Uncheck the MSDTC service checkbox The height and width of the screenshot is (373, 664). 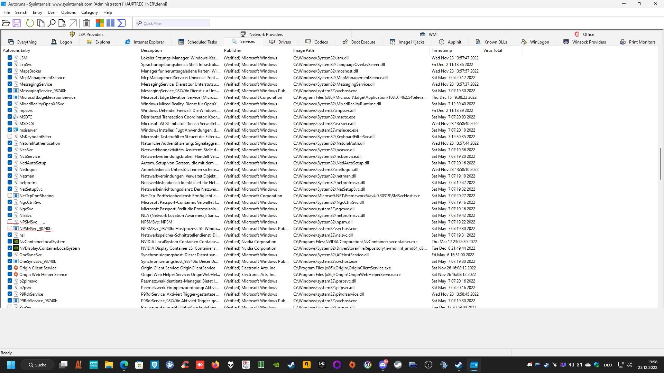click(x=10, y=117)
